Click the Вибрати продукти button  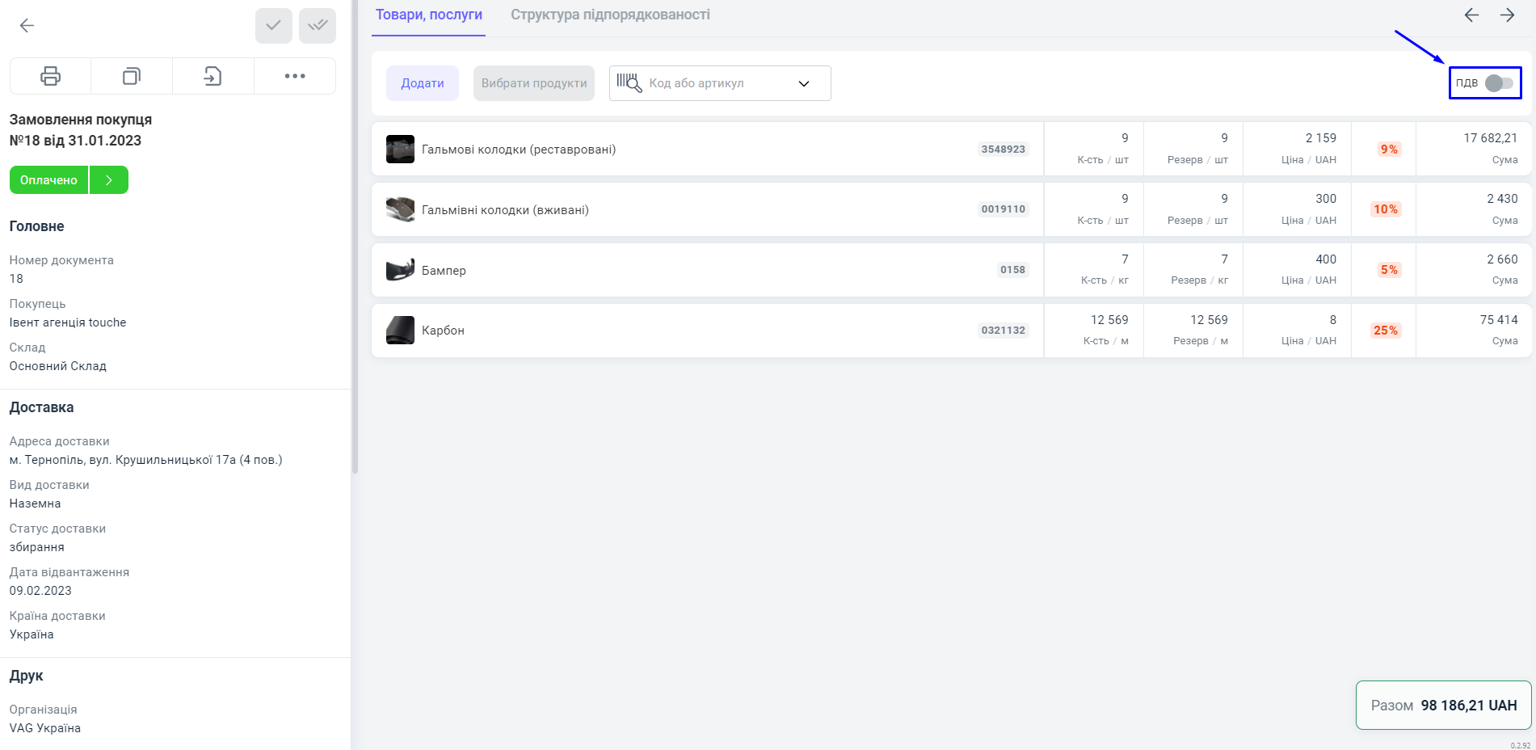click(534, 83)
